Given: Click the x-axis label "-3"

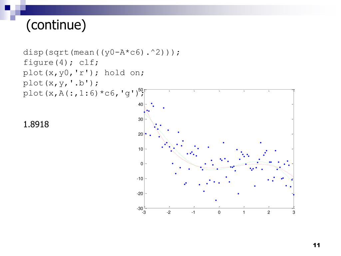Looking at the screenshot, I should click(x=144, y=212).
